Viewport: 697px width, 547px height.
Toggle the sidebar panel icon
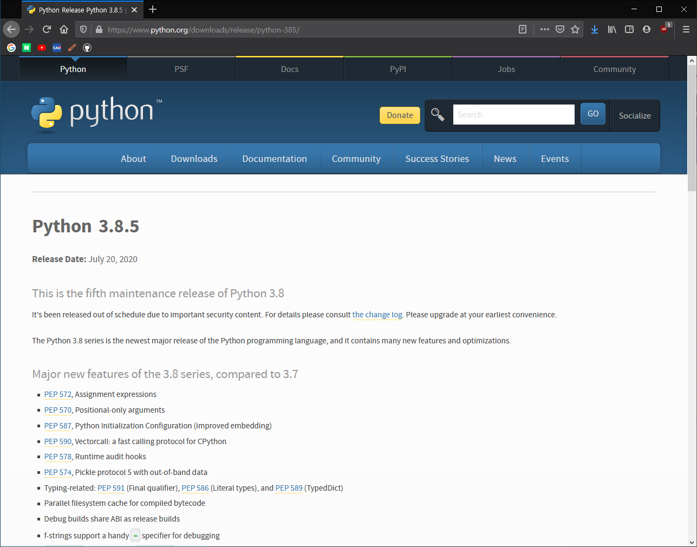pos(629,29)
